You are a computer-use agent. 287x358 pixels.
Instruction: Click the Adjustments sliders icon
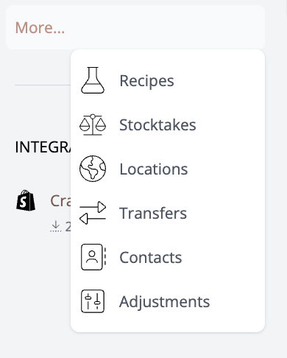(x=93, y=301)
